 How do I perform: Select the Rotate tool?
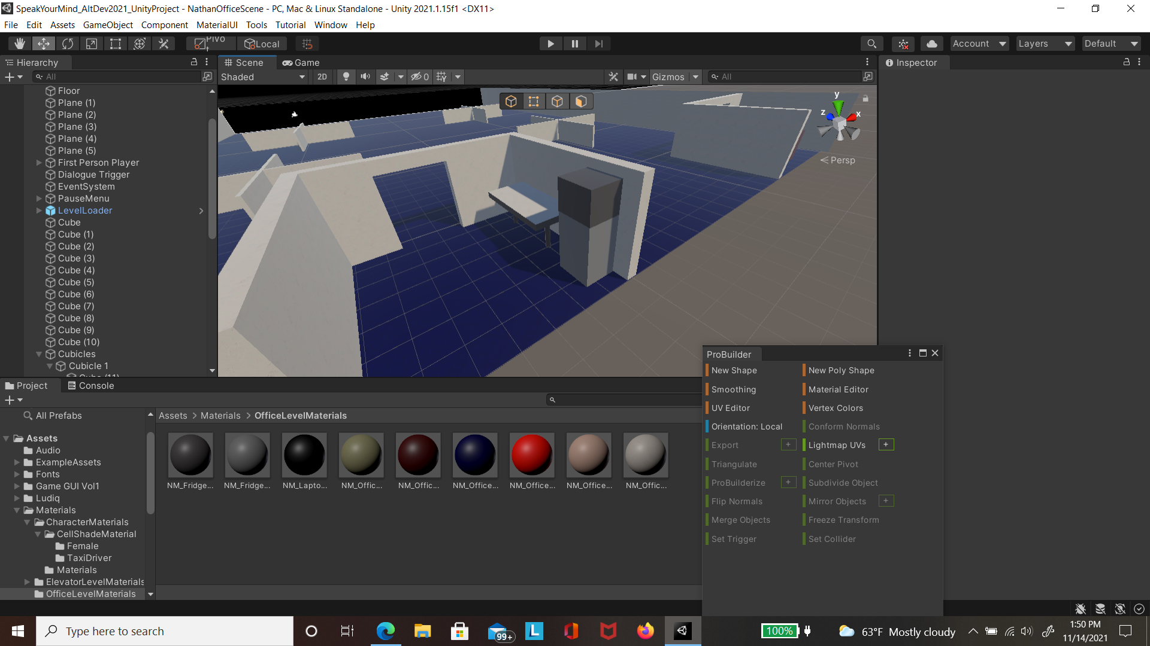coord(68,44)
